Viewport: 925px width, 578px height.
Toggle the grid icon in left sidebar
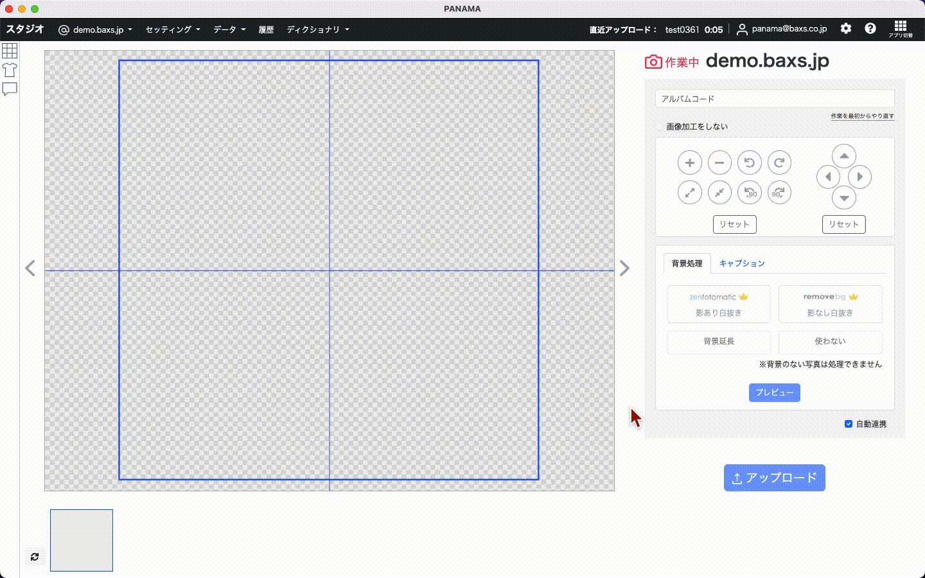click(10, 51)
